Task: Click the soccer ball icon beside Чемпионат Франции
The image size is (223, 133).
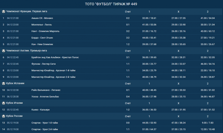Action: coord(4,11)
